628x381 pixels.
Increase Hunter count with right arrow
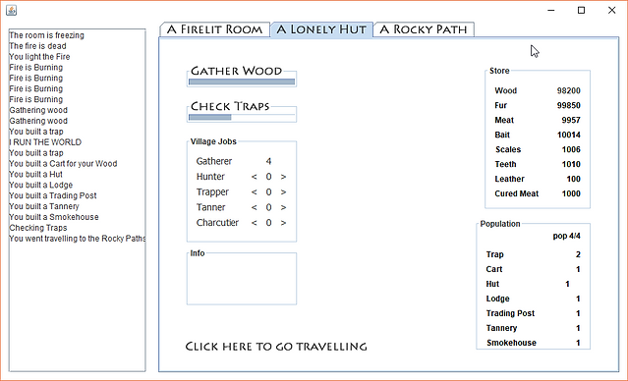283,177
